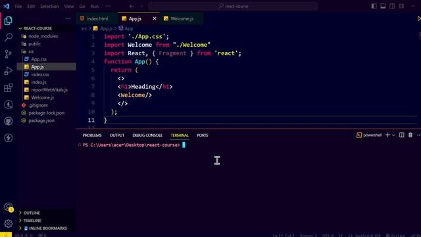Image resolution: width=421 pixels, height=237 pixels.
Task: Click the new terminal plus icon
Action: [x=387, y=135]
